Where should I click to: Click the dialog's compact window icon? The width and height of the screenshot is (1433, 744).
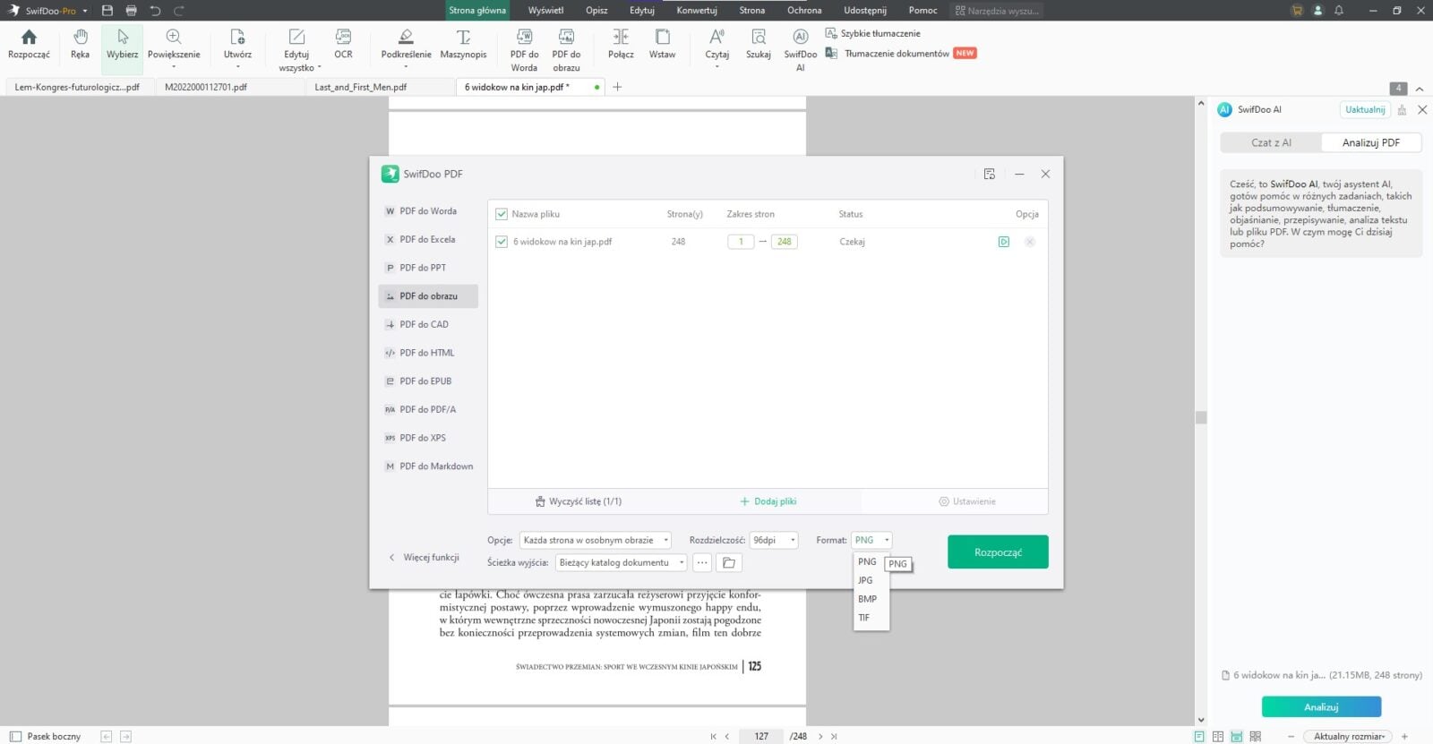[990, 174]
